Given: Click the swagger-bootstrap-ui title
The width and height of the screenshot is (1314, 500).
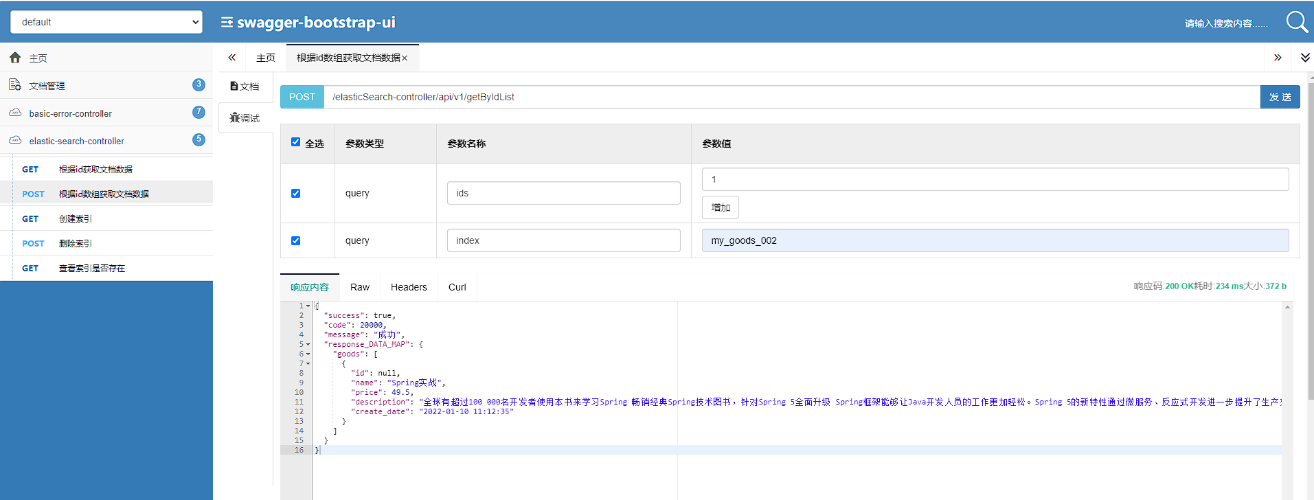Looking at the screenshot, I should [x=316, y=22].
